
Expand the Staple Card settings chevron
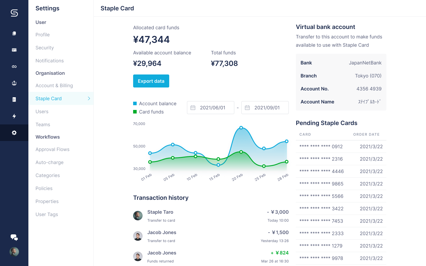point(89,98)
